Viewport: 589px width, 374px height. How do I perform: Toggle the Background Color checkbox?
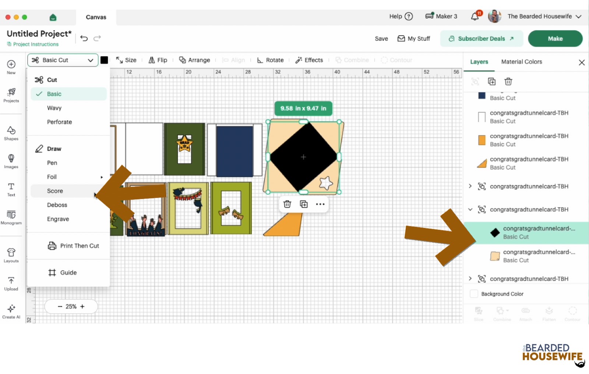pos(474,294)
